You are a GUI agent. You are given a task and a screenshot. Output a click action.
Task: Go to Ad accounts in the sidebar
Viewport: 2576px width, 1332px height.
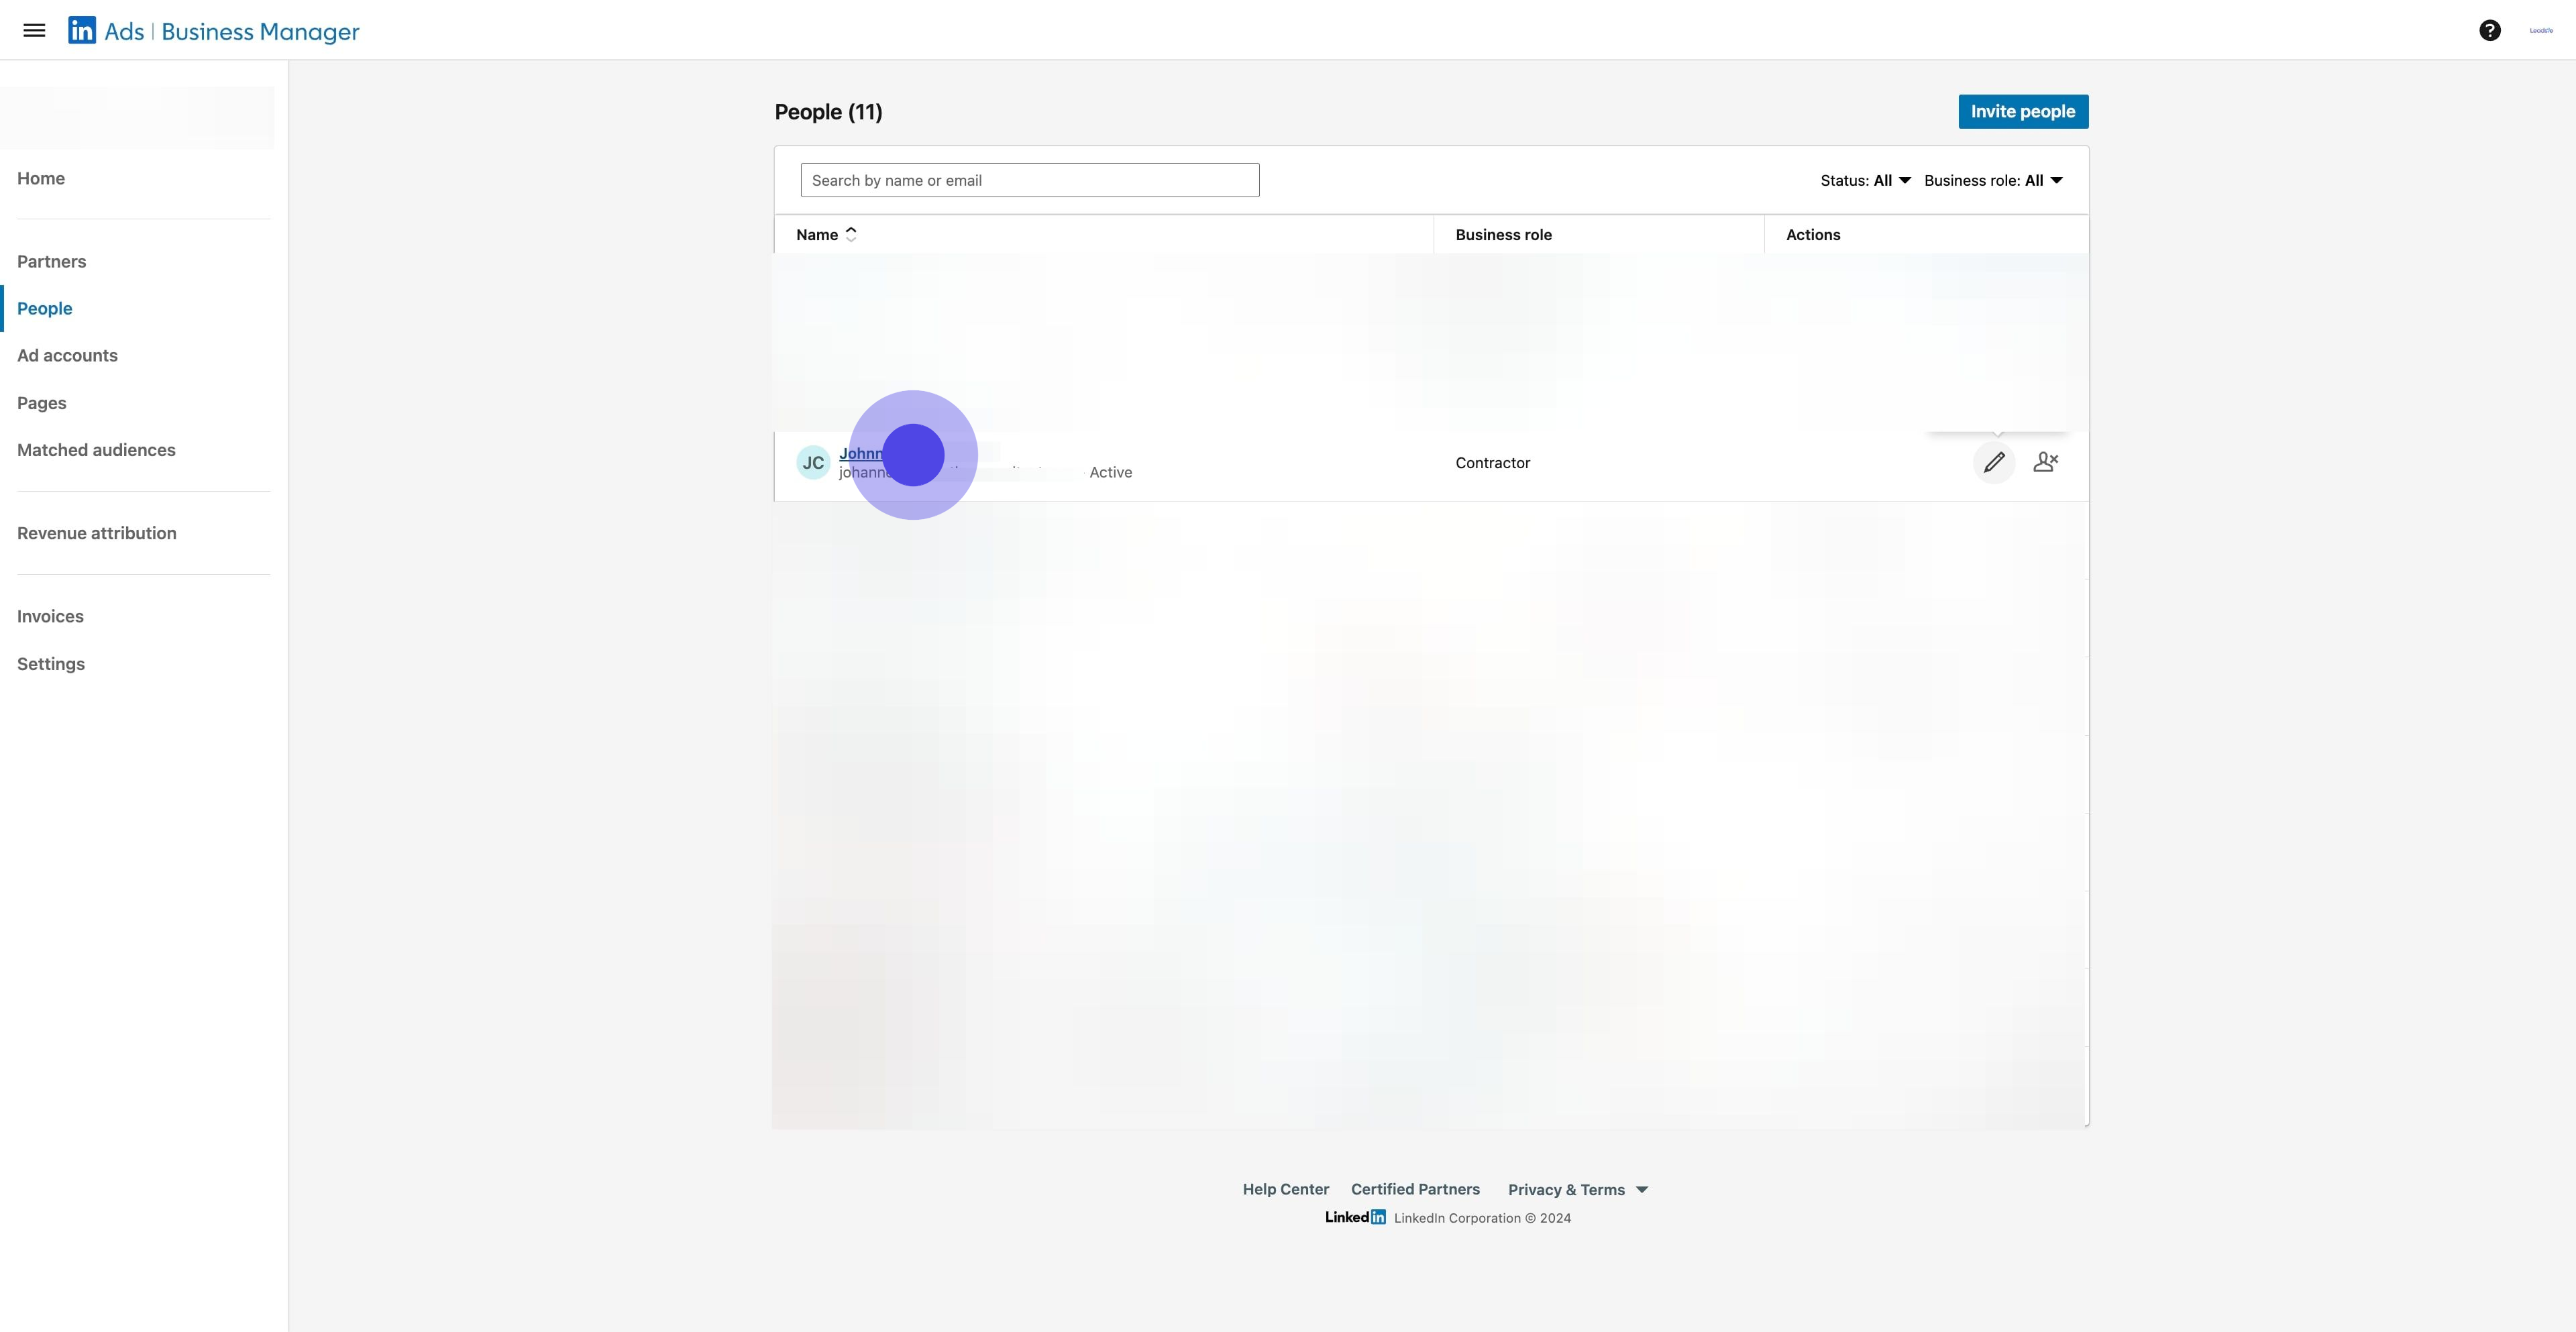click(x=67, y=355)
